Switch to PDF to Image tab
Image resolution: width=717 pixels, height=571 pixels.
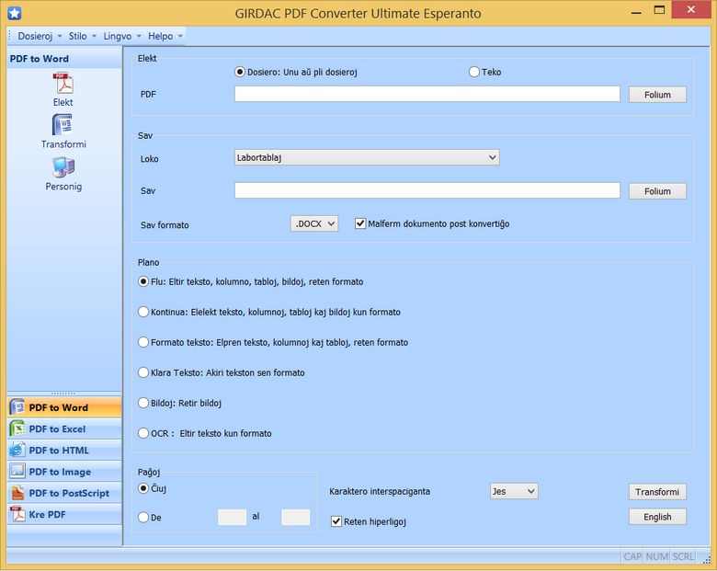(65, 472)
